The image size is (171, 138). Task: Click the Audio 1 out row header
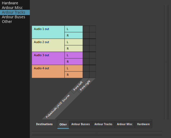click(48, 32)
